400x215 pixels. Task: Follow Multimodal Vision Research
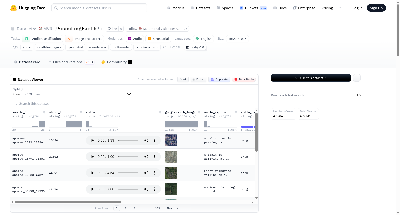click(x=154, y=29)
